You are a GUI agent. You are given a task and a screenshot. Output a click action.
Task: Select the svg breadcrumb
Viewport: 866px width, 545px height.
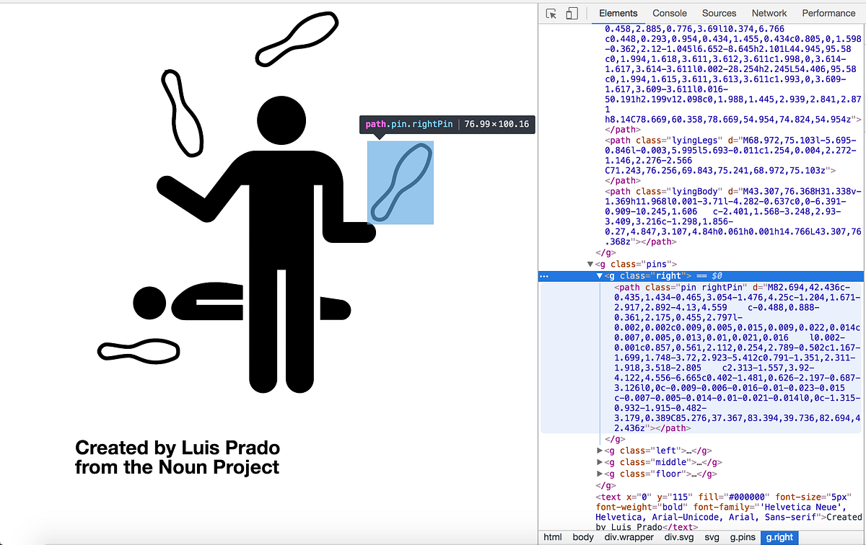pos(712,537)
